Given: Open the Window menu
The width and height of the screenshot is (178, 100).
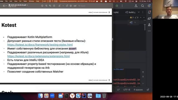Looking at the screenshot, I should (31, 1).
